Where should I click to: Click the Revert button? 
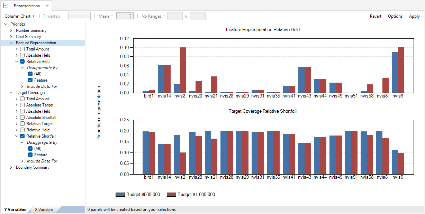coord(376,16)
